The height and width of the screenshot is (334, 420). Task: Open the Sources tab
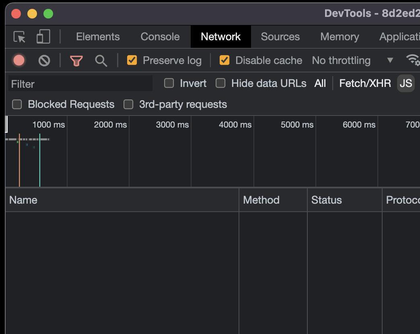pyautogui.click(x=280, y=37)
